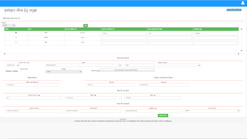Image resolution: width=247 pixels, height=139 pixels.
Task: Open the mandi dropdown above the table
Action: click(9, 25)
